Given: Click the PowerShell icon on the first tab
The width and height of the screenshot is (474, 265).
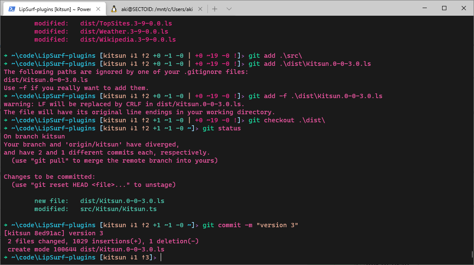Looking at the screenshot, I should click(x=12, y=8).
